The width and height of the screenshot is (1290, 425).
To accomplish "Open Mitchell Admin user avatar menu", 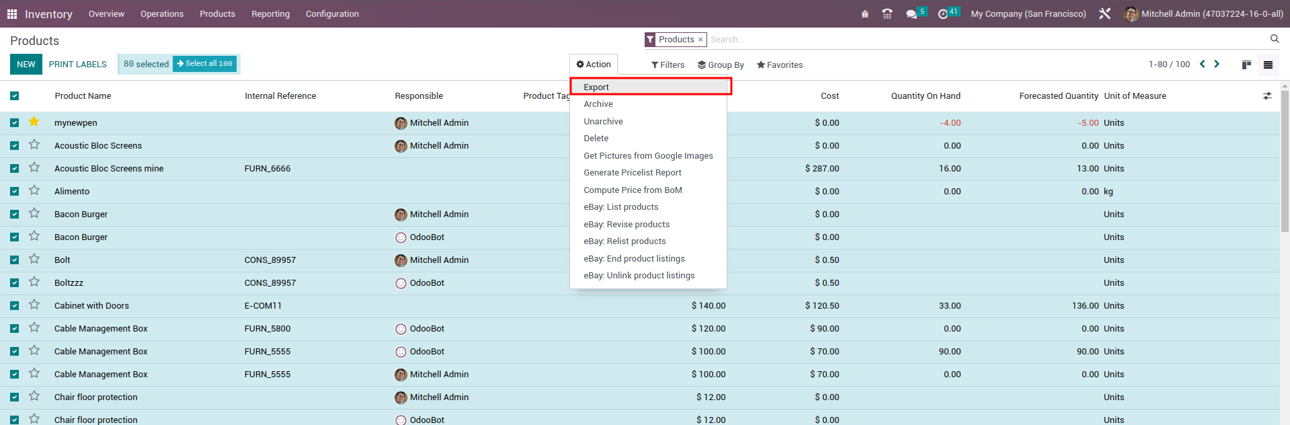I will click(1203, 13).
